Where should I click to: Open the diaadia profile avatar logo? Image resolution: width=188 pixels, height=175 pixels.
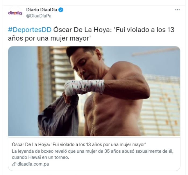click(x=15, y=13)
